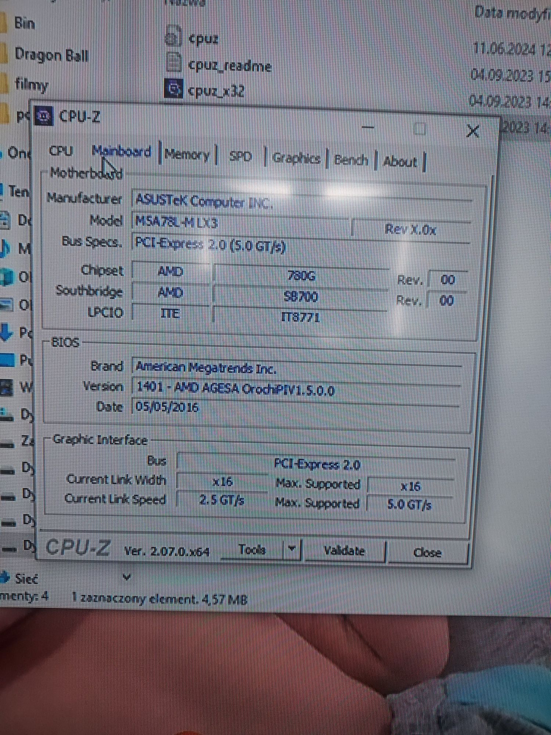Open the Tools dropdown arrow
The height and width of the screenshot is (735, 551).
(292, 550)
